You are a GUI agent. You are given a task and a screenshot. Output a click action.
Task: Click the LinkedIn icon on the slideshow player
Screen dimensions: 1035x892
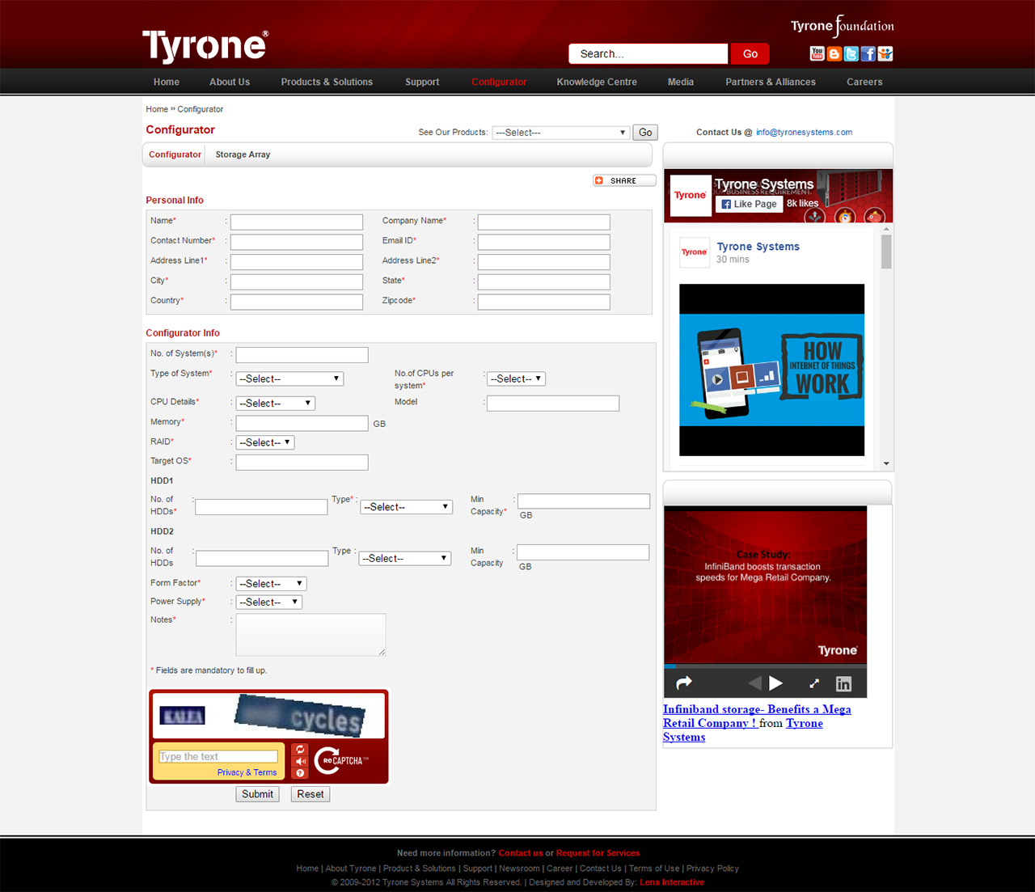pos(843,683)
